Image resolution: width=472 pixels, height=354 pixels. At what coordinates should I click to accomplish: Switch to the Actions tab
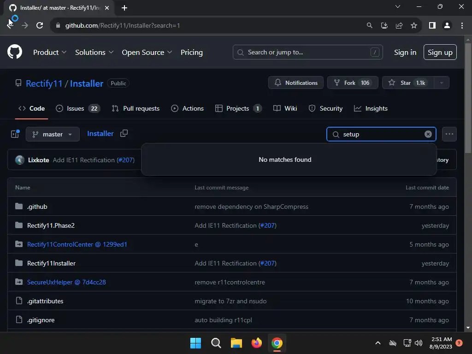[187, 108]
